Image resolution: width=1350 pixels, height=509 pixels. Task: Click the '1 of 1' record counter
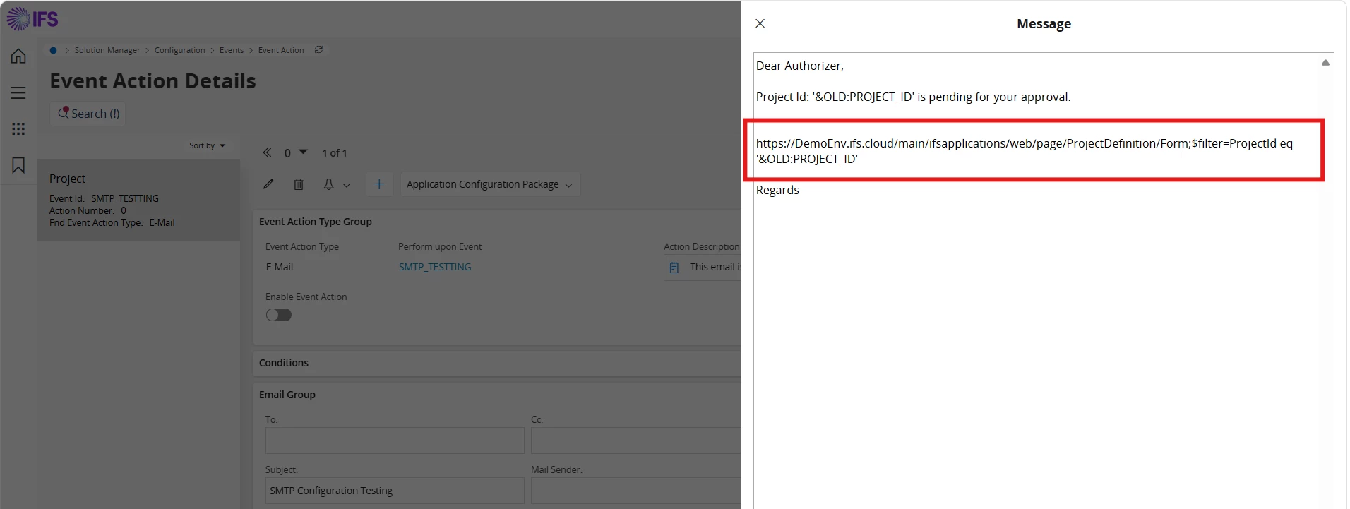tap(335, 152)
